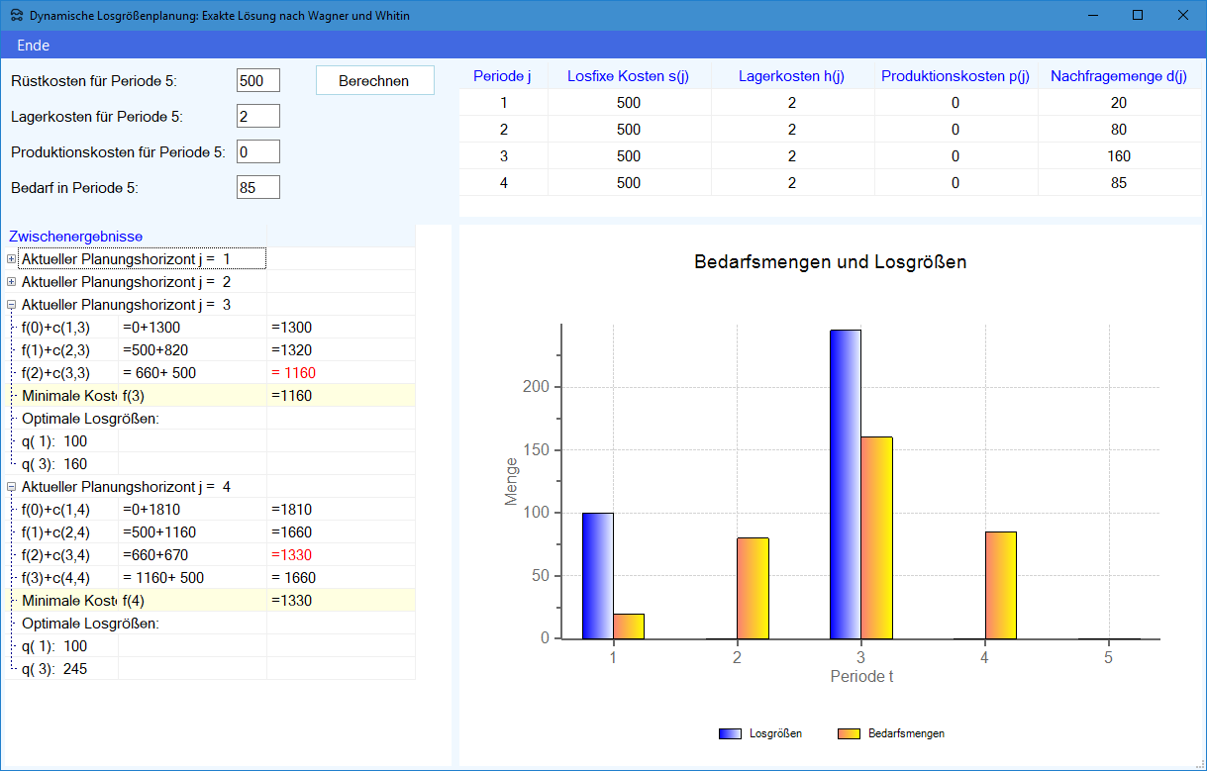Focus the Produktionskosten für Periode 5 field
Image resolution: width=1207 pixels, height=771 pixels.
pyautogui.click(x=257, y=151)
